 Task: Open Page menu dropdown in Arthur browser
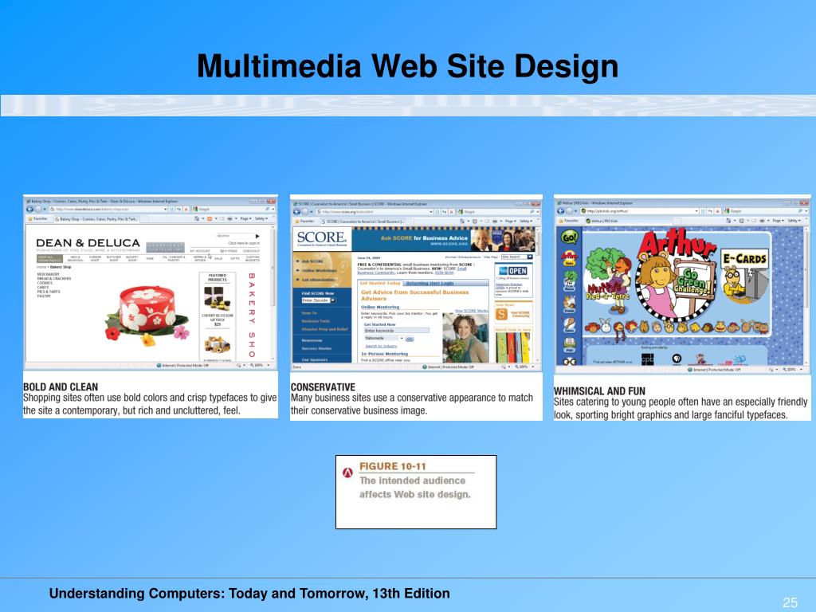[x=777, y=221]
